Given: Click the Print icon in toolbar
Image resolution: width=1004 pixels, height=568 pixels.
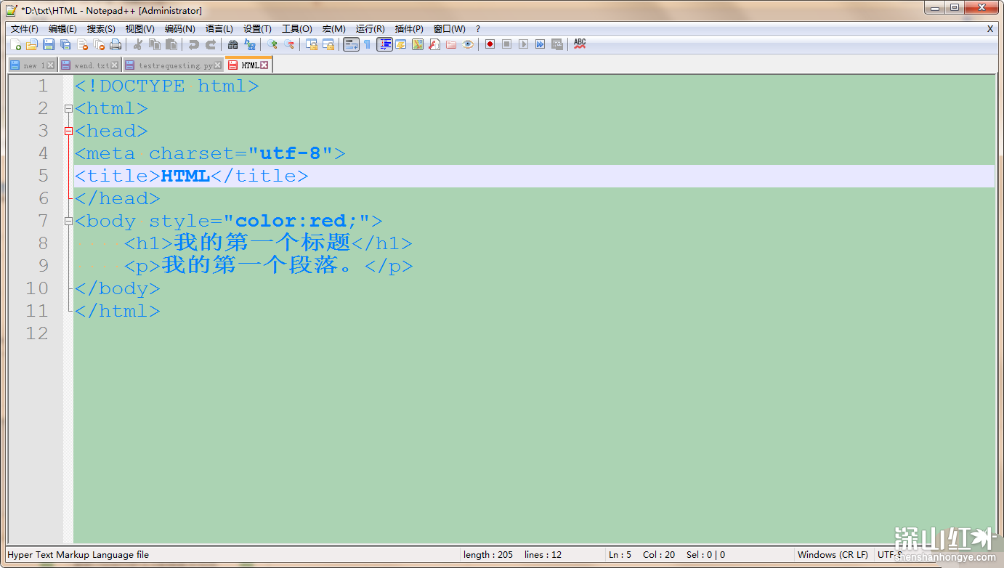Looking at the screenshot, I should [x=116, y=44].
